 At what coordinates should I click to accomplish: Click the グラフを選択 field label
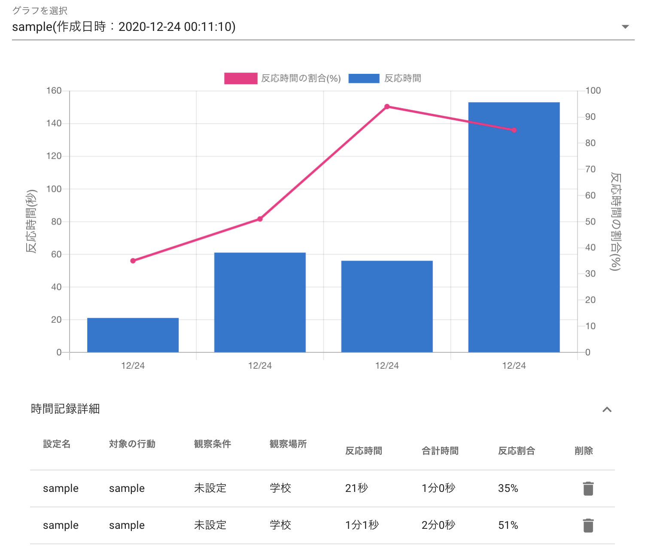40,11
